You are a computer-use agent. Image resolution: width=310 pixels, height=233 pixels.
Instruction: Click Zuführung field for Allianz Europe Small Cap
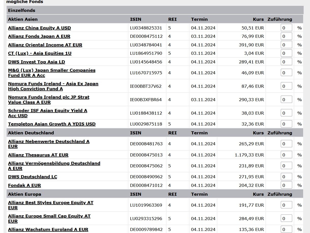286,219
